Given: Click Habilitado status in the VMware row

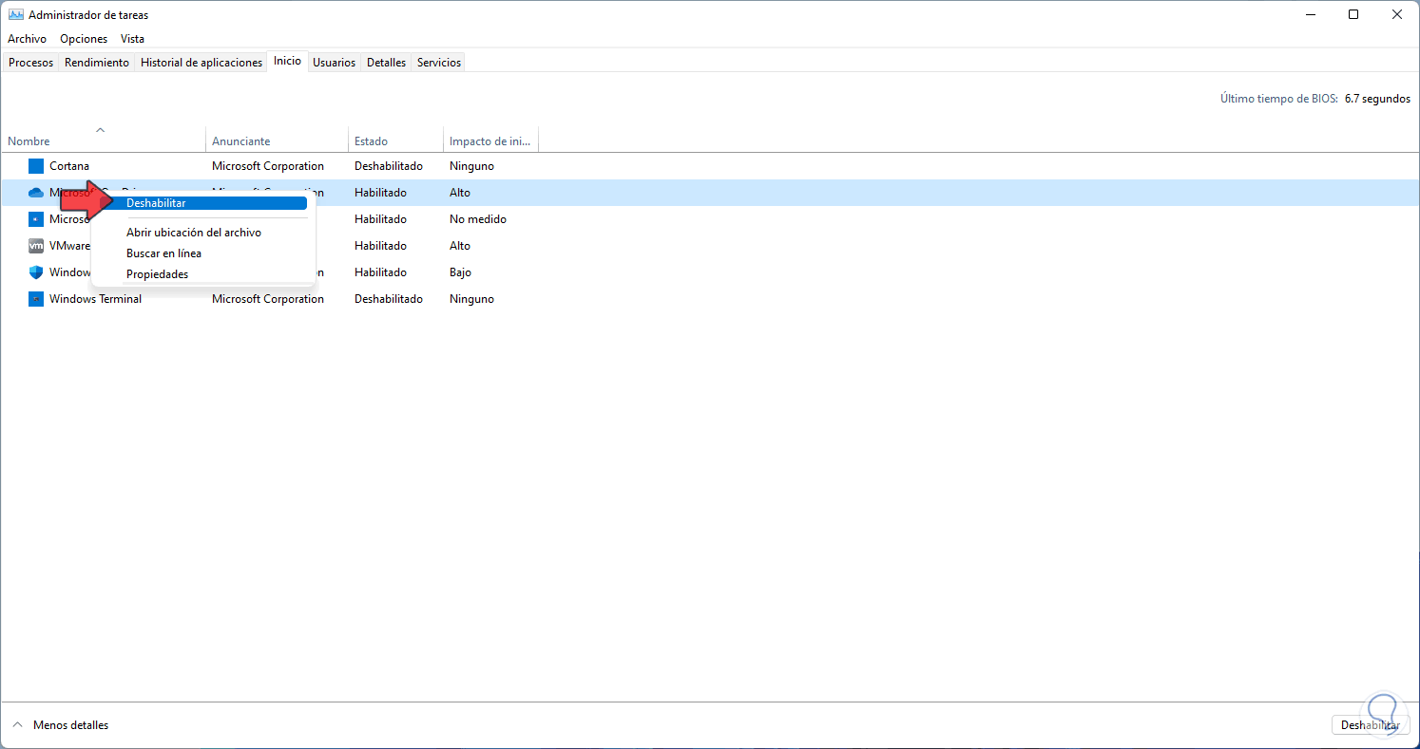Looking at the screenshot, I should 380,246.
